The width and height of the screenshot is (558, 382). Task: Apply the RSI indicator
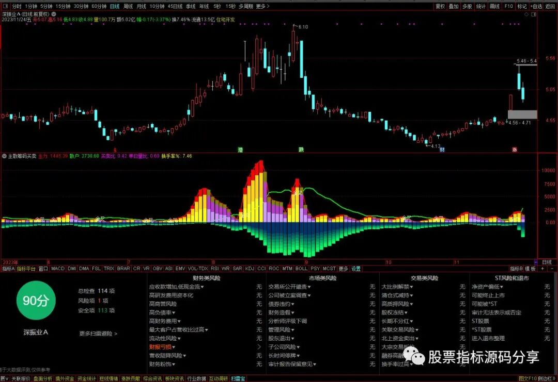(x=214, y=269)
